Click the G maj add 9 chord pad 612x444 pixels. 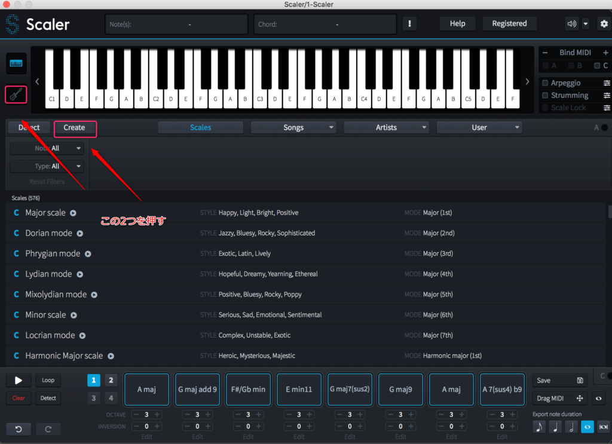[x=198, y=390]
